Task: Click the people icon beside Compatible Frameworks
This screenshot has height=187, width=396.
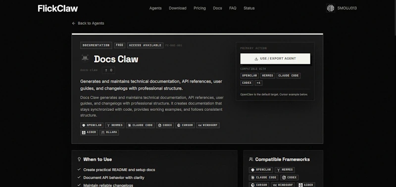Action: (251, 159)
